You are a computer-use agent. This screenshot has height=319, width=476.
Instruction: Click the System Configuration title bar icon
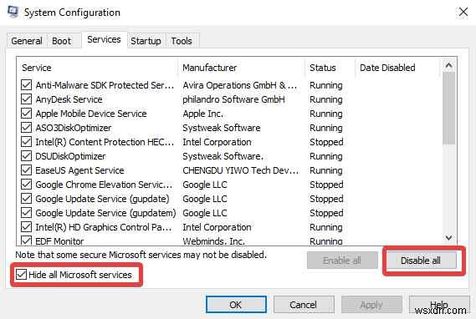coord(13,13)
